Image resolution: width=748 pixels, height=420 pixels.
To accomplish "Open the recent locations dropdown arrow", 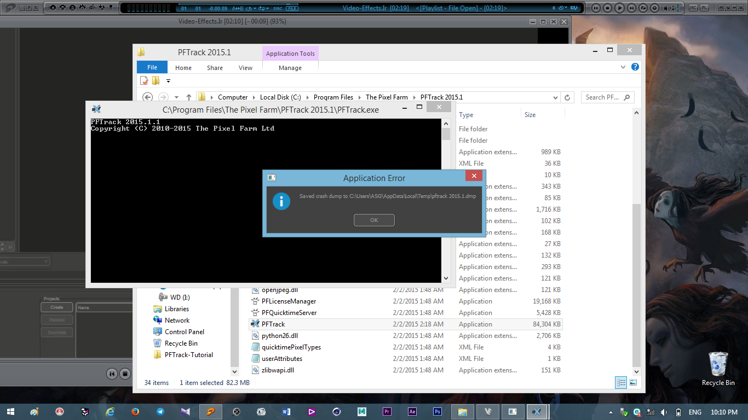I will click(x=176, y=97).
